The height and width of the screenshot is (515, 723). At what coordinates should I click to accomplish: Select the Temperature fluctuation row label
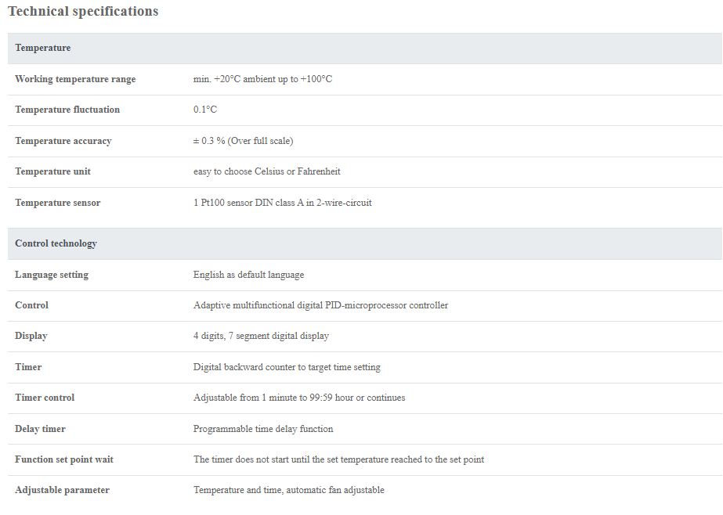[67, 110]
